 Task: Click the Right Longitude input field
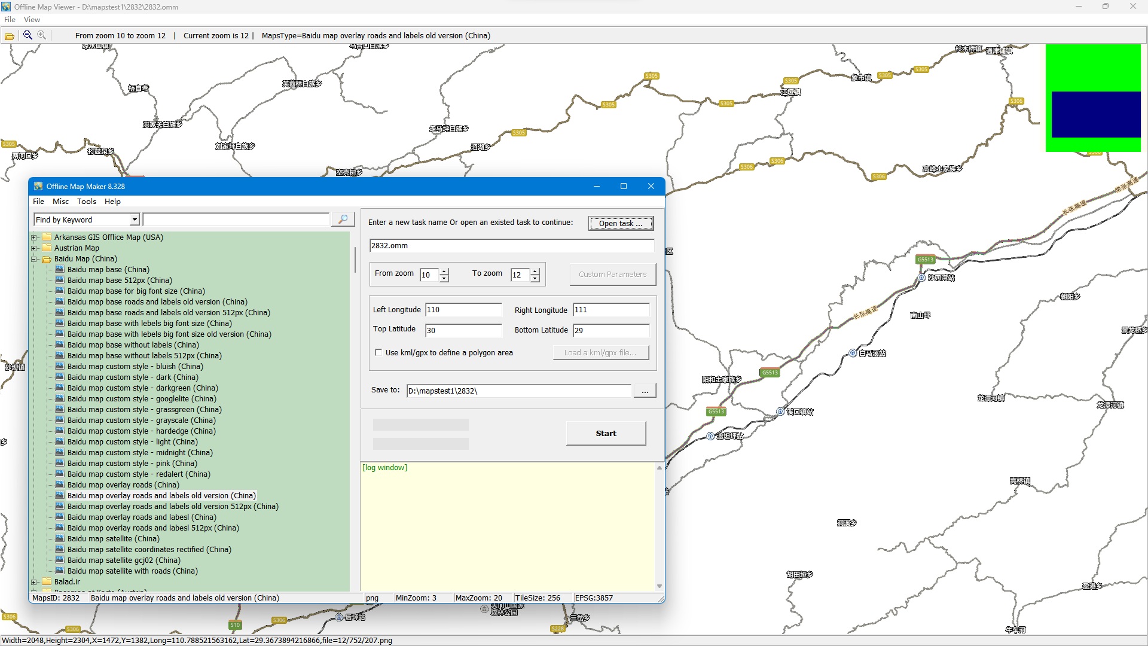[x=611, y=309]
